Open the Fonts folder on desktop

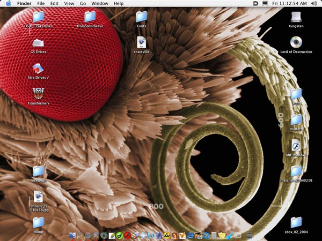click(x=142, y=17)
